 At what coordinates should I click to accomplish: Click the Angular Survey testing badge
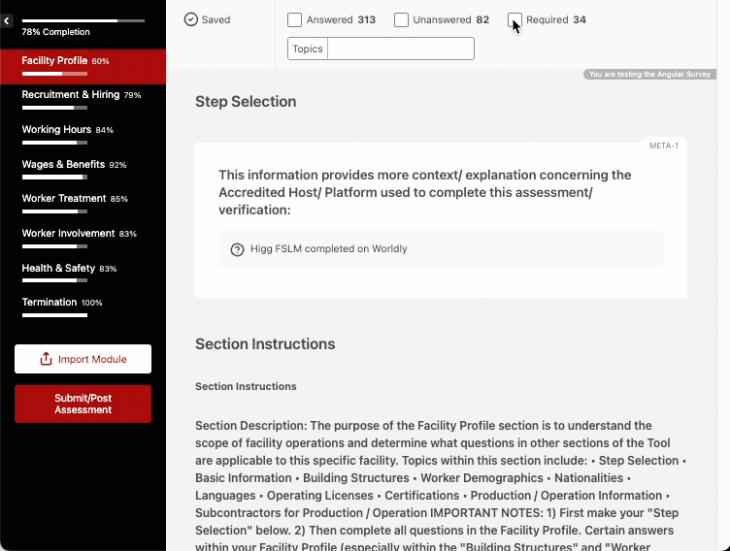click(x=649, y=74)
